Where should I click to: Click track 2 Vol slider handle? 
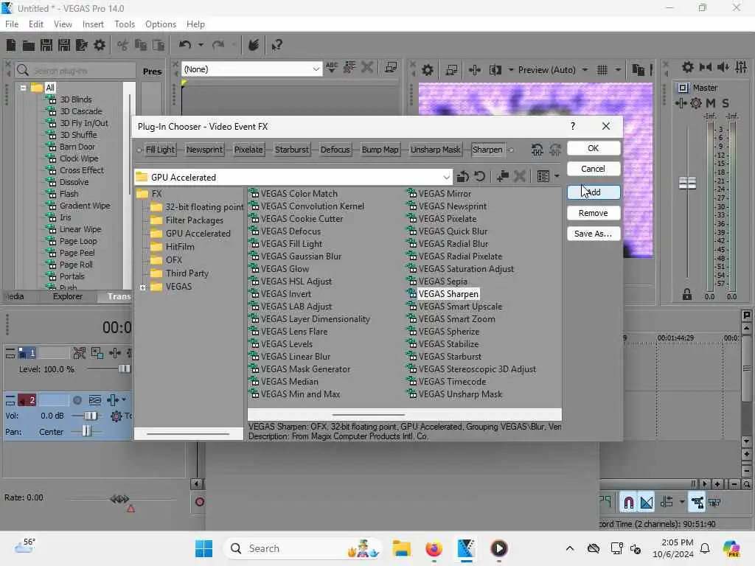coord(91,416)
